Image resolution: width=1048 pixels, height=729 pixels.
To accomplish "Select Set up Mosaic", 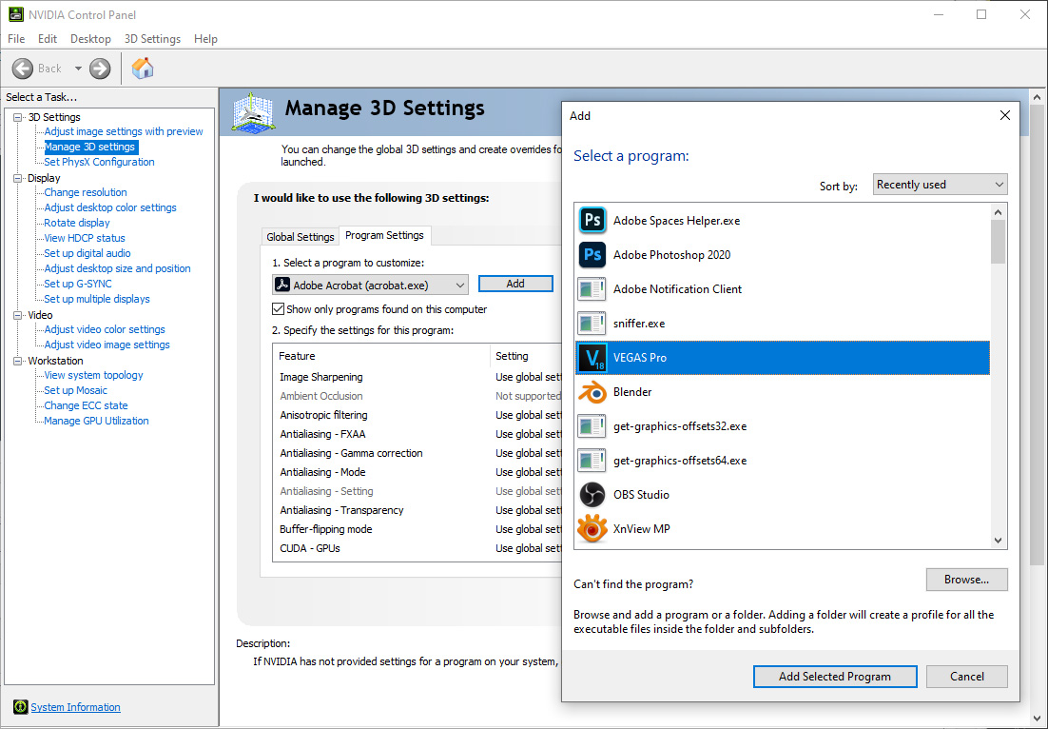I will tap(75, 390).
